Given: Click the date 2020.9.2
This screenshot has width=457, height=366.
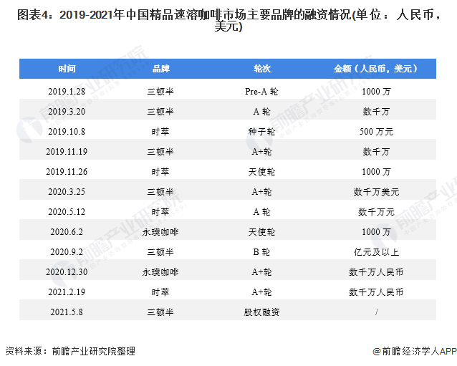Looking at the screenshot, I should (x=67, y=252).
